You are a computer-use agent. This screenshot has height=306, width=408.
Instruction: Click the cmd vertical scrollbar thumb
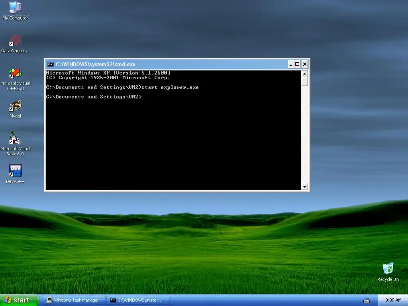(304, 82)
